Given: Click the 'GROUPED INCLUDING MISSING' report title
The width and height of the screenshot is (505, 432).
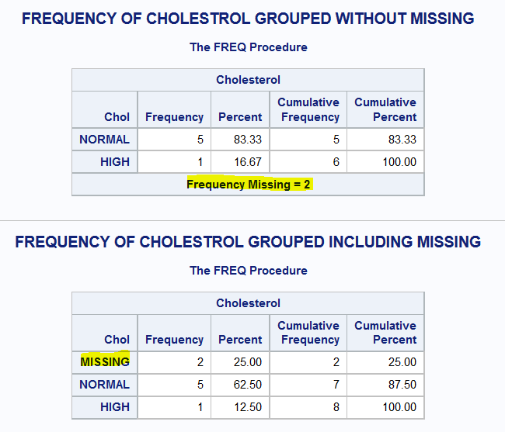Looking at the screenshot, I should point(248,242).
